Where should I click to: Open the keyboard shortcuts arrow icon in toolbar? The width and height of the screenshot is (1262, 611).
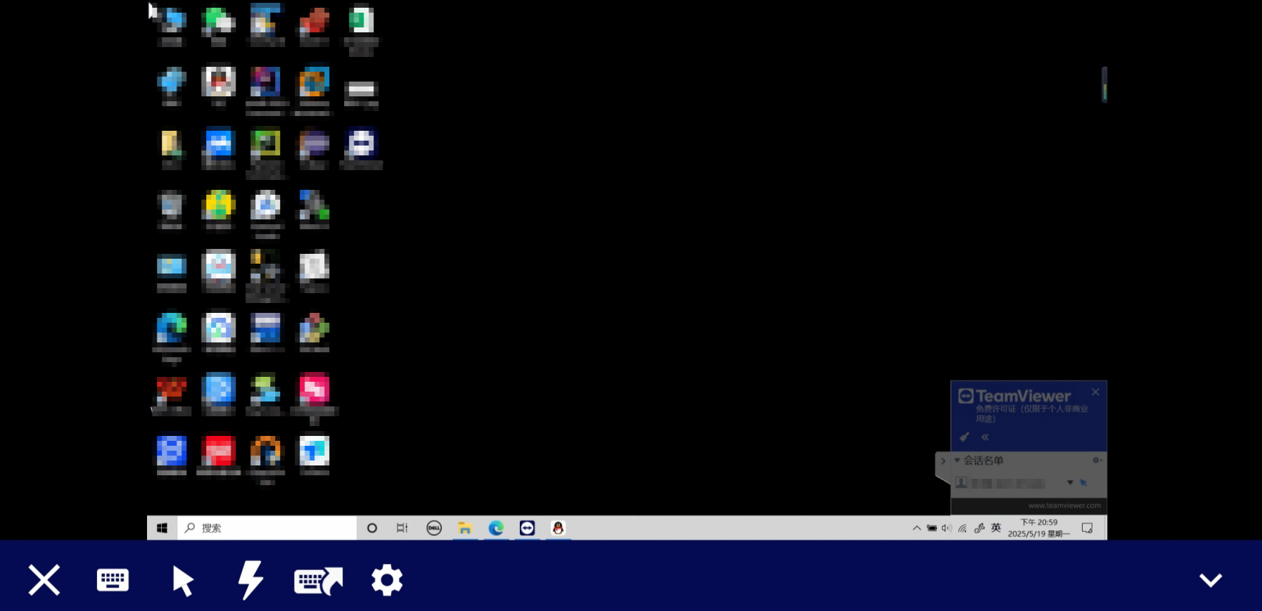click(x=318, y=581)
